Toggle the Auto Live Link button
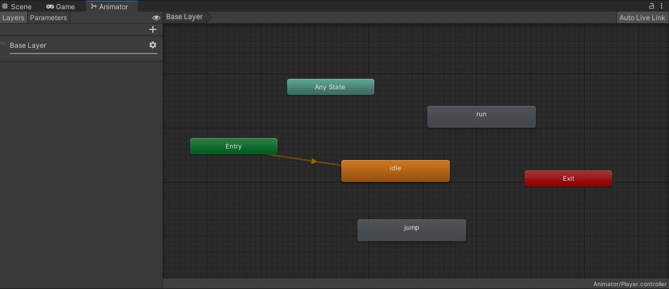This screenshot has height=289, width=669. 642,18
